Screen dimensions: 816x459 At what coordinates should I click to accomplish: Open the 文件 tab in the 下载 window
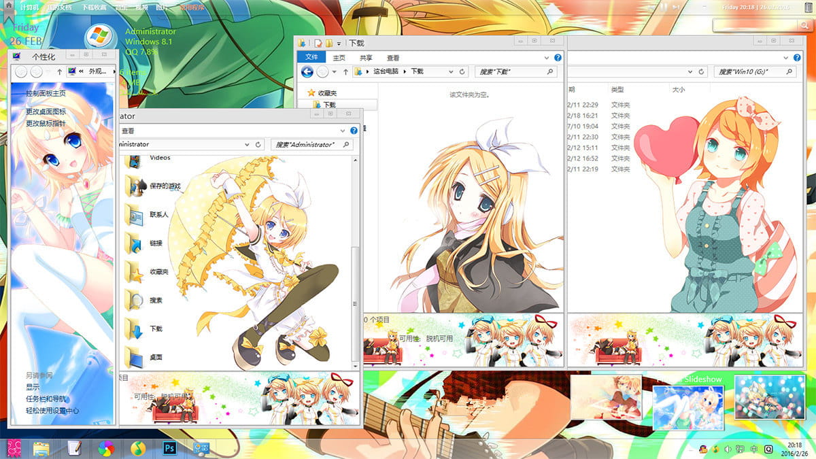(312, 58)
